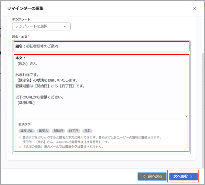The width and height of the screenshot is (205, 185).
Task: Click the 以下のURLから受講ください。 line
Action: (40, 97)
